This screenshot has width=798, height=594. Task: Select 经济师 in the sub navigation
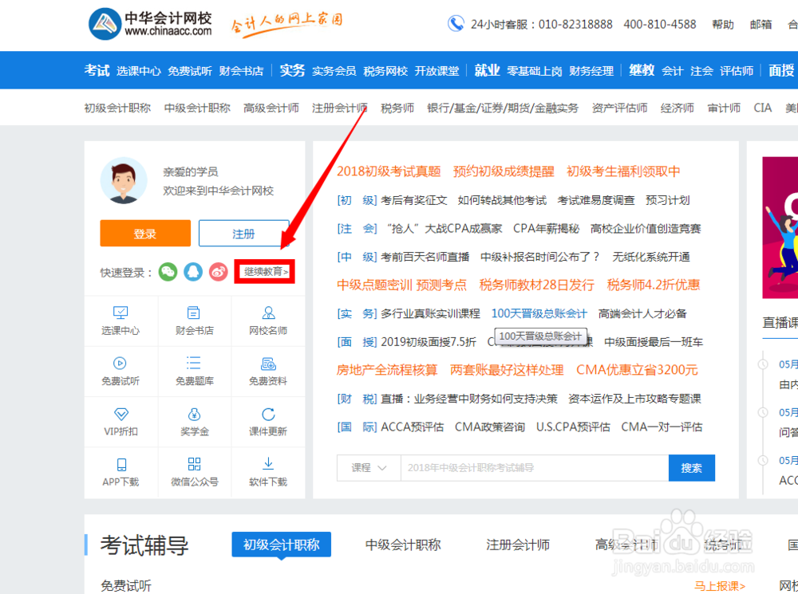pos(677,108)
